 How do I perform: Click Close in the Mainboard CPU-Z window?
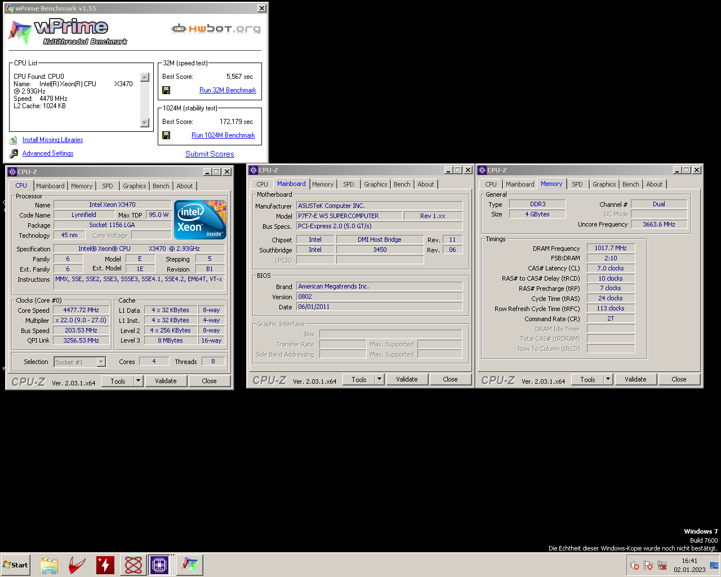click(450, 379)
